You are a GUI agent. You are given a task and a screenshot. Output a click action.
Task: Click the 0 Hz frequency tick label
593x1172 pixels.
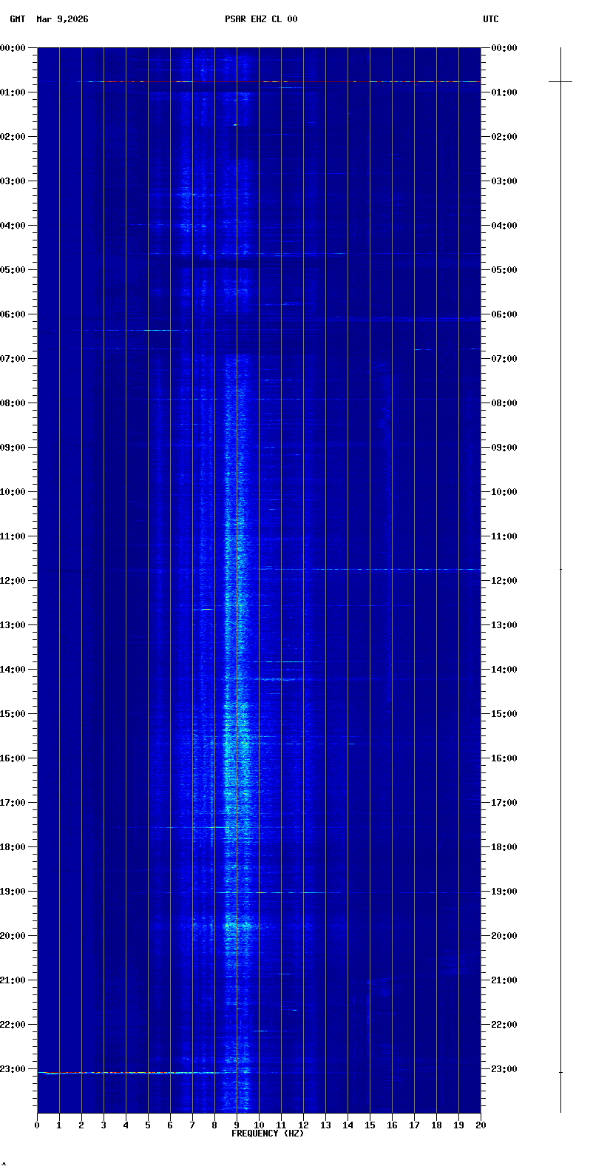pyautogui.click(x=37, y=1125)
